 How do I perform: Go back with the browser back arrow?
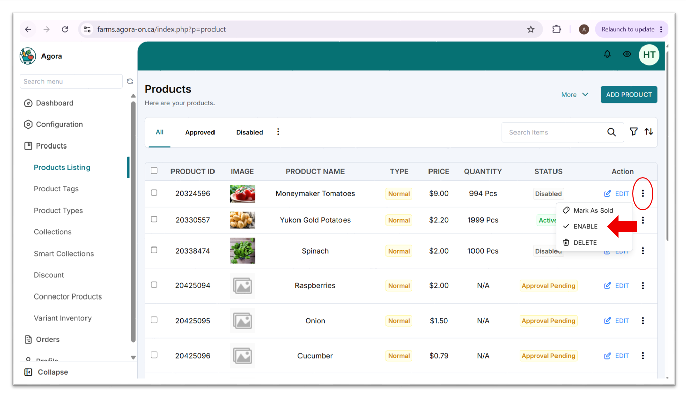28,29
